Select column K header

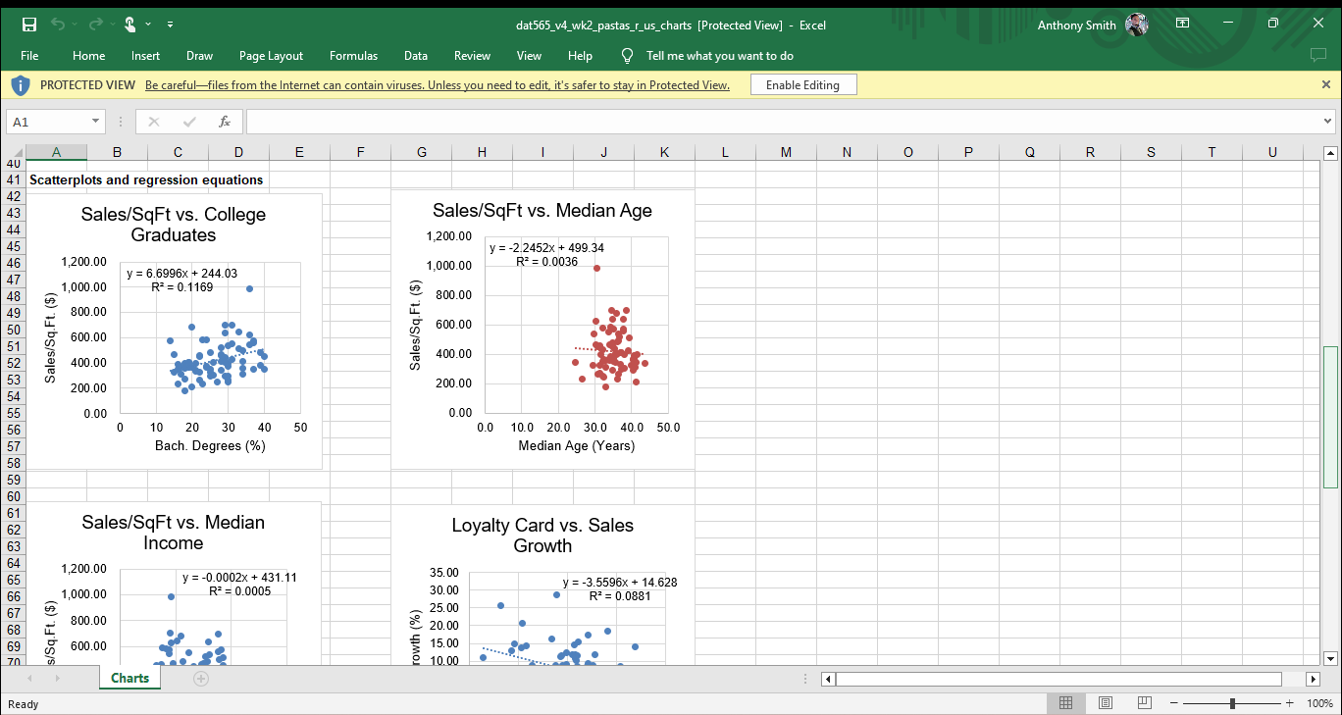tap(664, 152)
